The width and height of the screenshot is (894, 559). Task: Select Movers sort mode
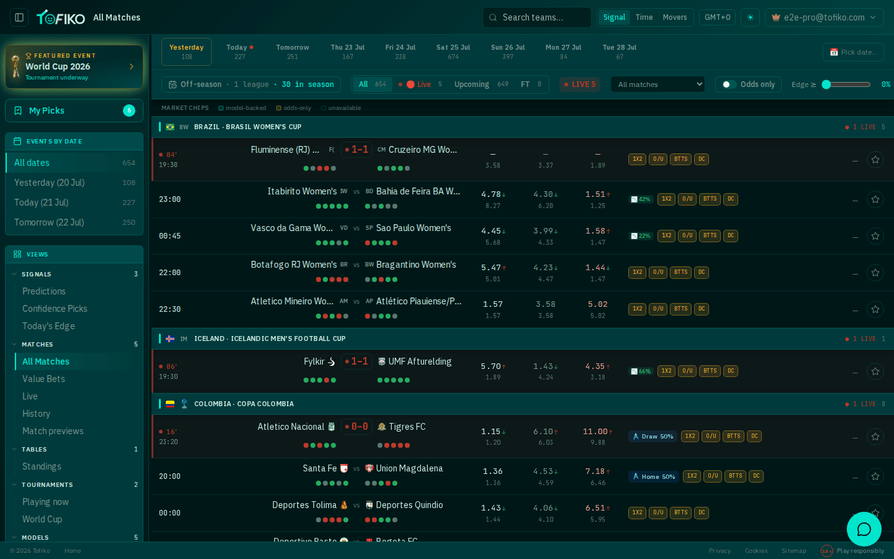tap(675, 17)
